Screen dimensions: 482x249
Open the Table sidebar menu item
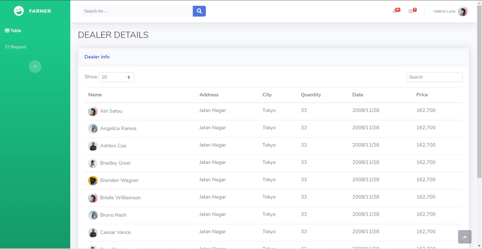[13, 30]
